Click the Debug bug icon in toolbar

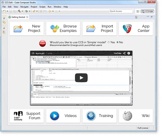click(26, 11)
